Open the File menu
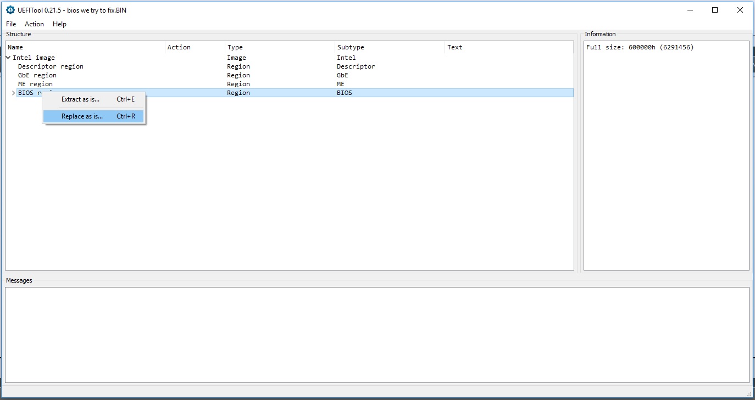 (x=11, y=24)
